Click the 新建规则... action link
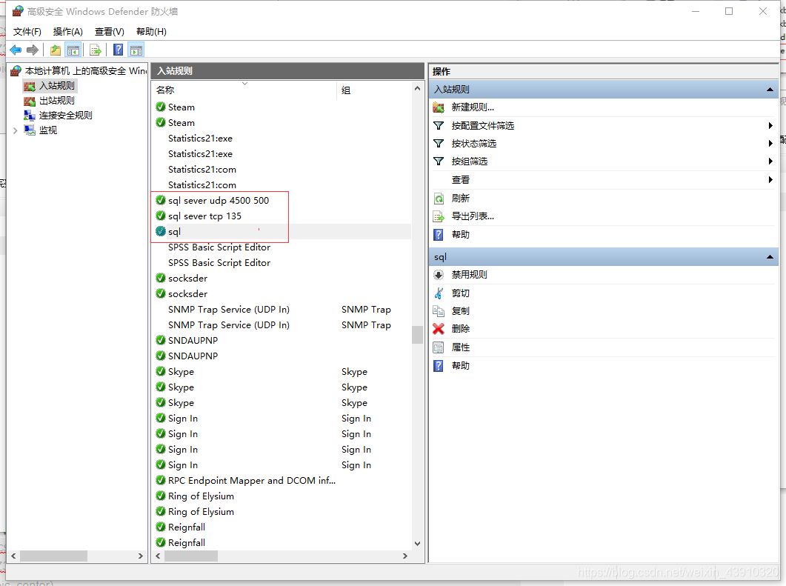 tap(473, 107)
